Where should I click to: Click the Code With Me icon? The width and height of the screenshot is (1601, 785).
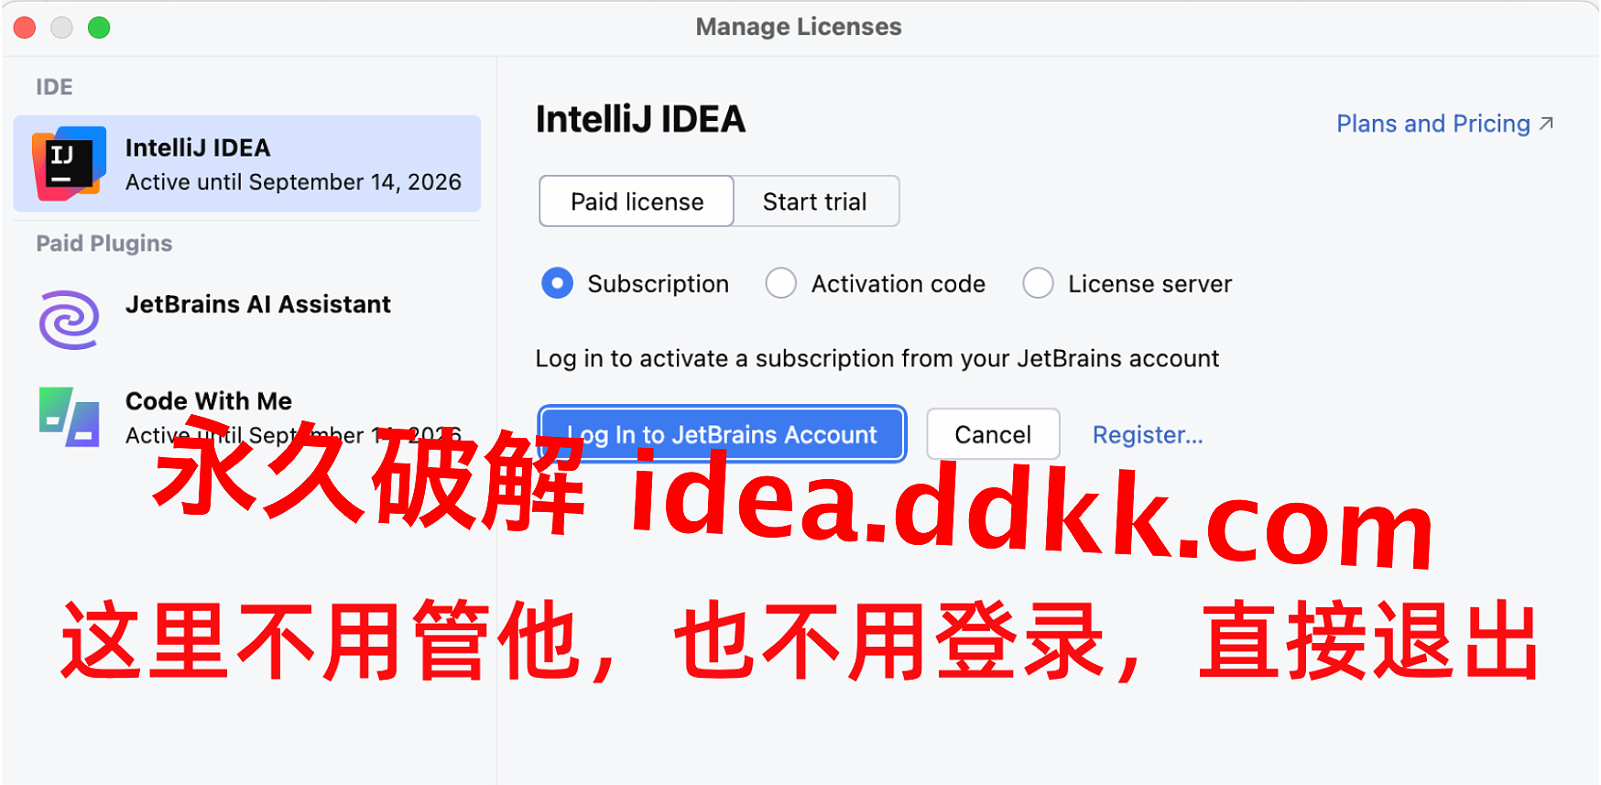[69, 417]
